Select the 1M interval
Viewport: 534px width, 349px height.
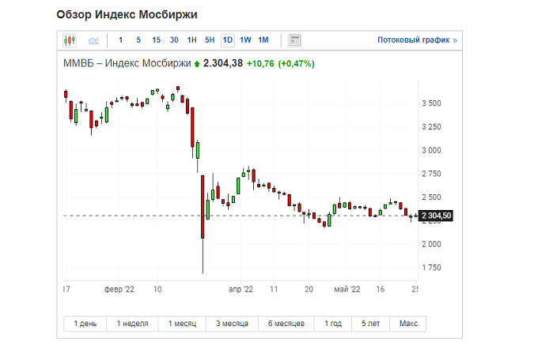[263, 40]
